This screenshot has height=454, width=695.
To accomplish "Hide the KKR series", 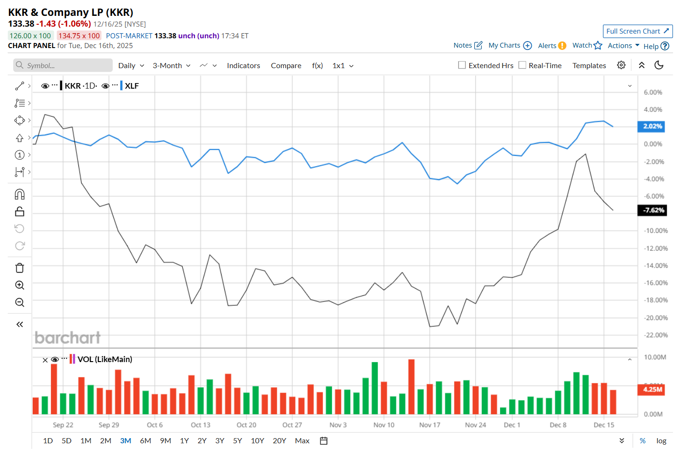I will click(45, 86).
